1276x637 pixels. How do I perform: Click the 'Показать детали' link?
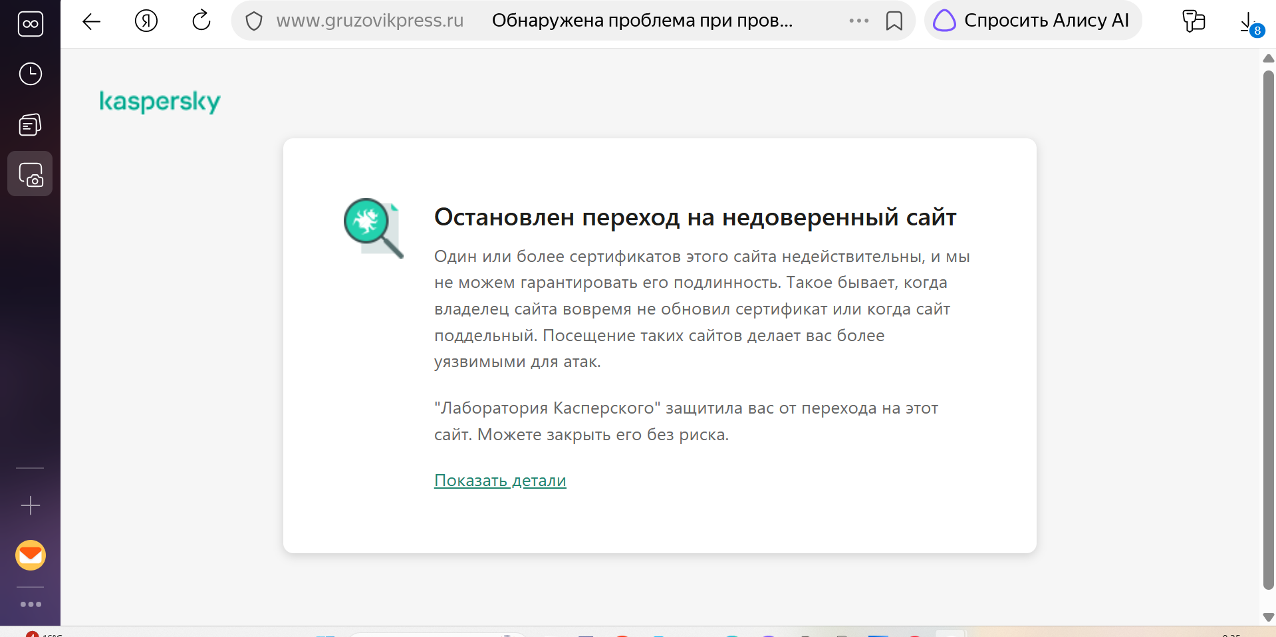[500, 481]
